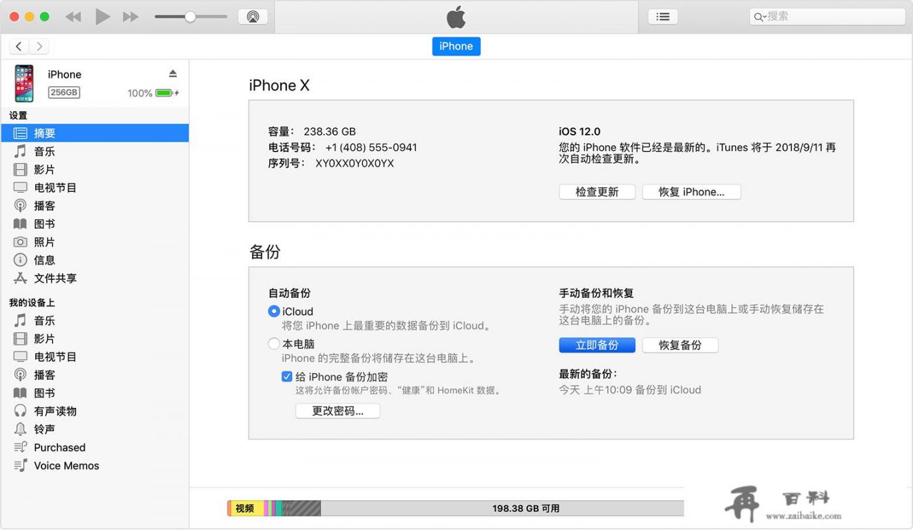The image size is (913, 530).
Task: Click the fast-forward playback button
Action: click(x=131, y=17)
